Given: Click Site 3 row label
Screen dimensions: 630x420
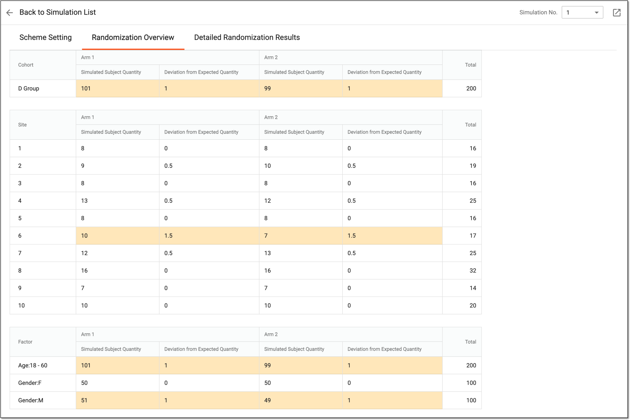Looking at the screenshot, I should 20,183.
